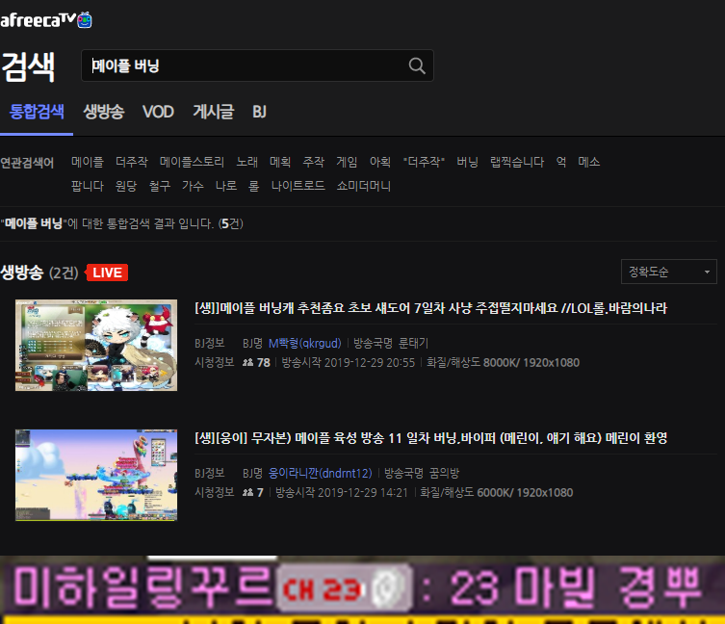Click the 생방송 (2건) section heading
The width and height of the screenshot is (725, 624).
[39, 273]
